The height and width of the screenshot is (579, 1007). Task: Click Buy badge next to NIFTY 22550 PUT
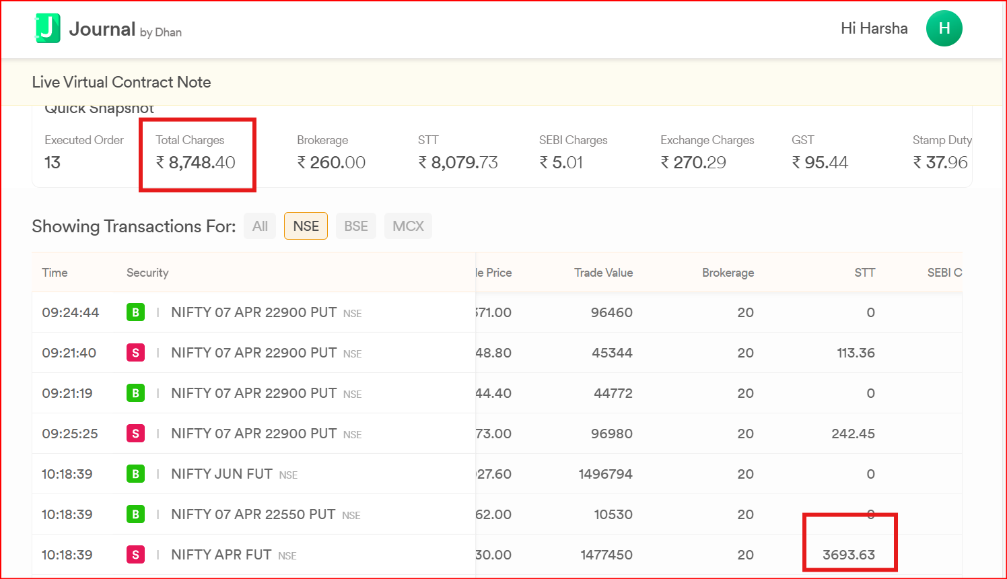pyautogui.click(x=135, y=514)
